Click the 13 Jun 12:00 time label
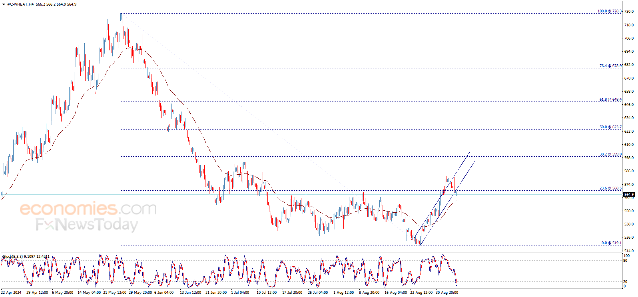 190,293
